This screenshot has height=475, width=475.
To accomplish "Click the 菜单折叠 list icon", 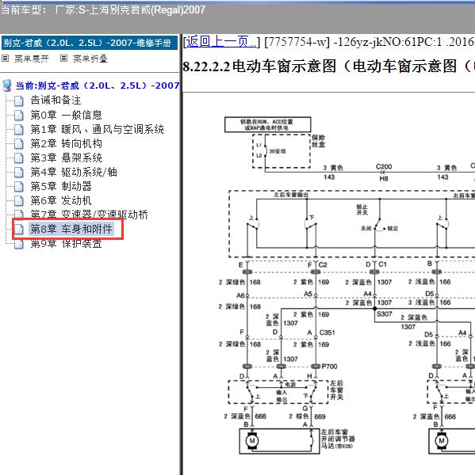I will pos(63,58).
